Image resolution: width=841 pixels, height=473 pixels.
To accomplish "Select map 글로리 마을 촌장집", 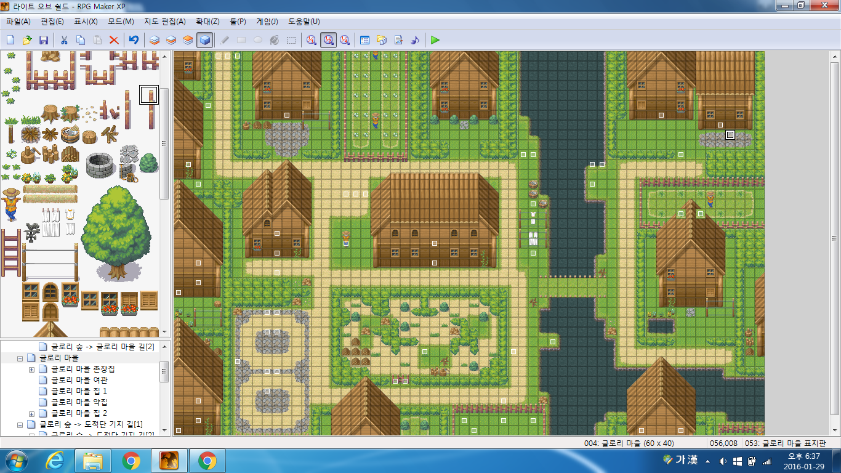I will 83,369.
